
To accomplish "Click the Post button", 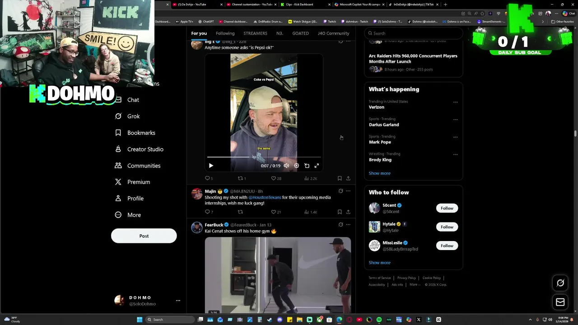I will point(144,236).
